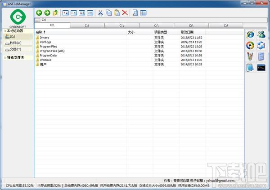Focus the C:\ address bar field
Viewport: 270px width, 190px height.
pos(154,20)
